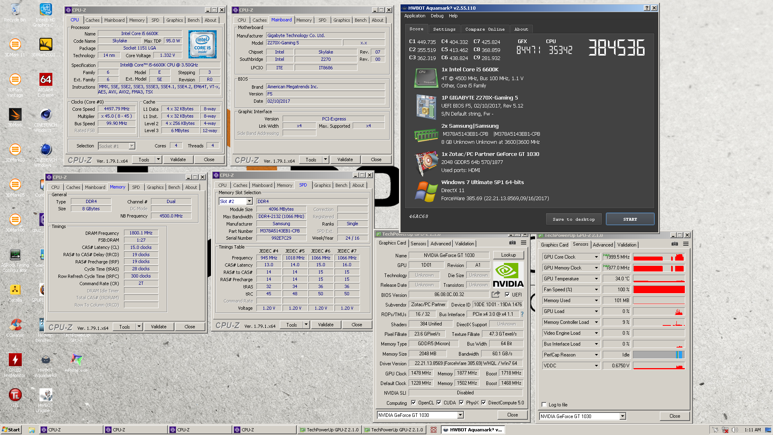Click Aquamark help question-mark title button
The image size is (773, 435).
pos(647,8)
